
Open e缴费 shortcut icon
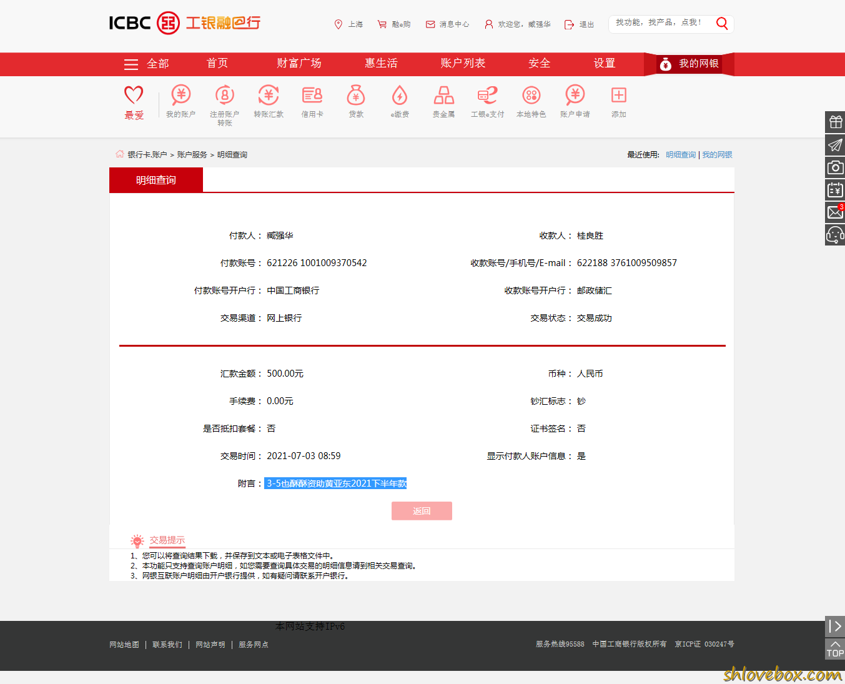click(400, 95)
